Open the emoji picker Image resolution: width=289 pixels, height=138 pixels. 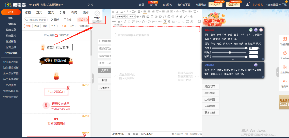[149, 22]
